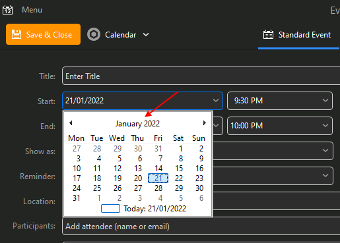The height and width of the screenshot is (243, 340).
Task: Select January 25 in the calendar
Action: 97,188
